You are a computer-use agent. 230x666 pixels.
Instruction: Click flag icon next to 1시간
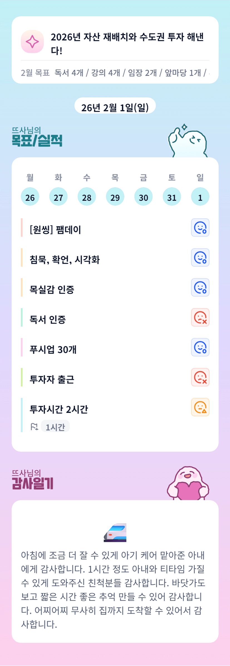34,427
